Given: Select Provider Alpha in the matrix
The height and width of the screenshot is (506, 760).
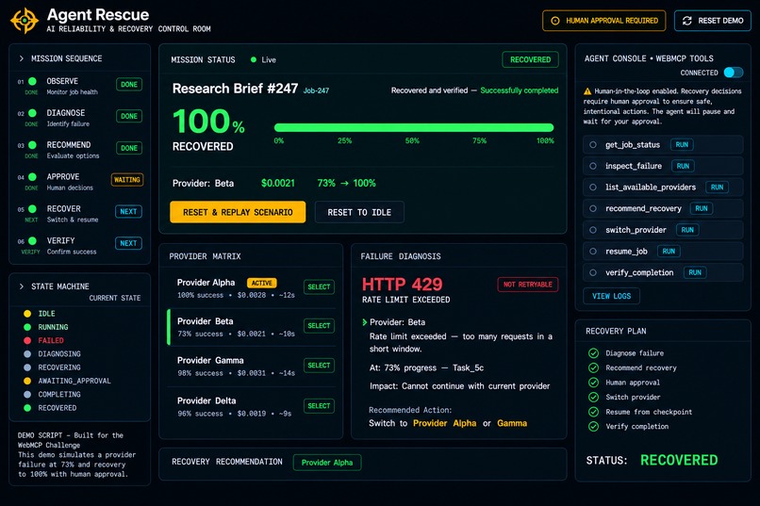Looking at the screenshot, I should [319, 286].
